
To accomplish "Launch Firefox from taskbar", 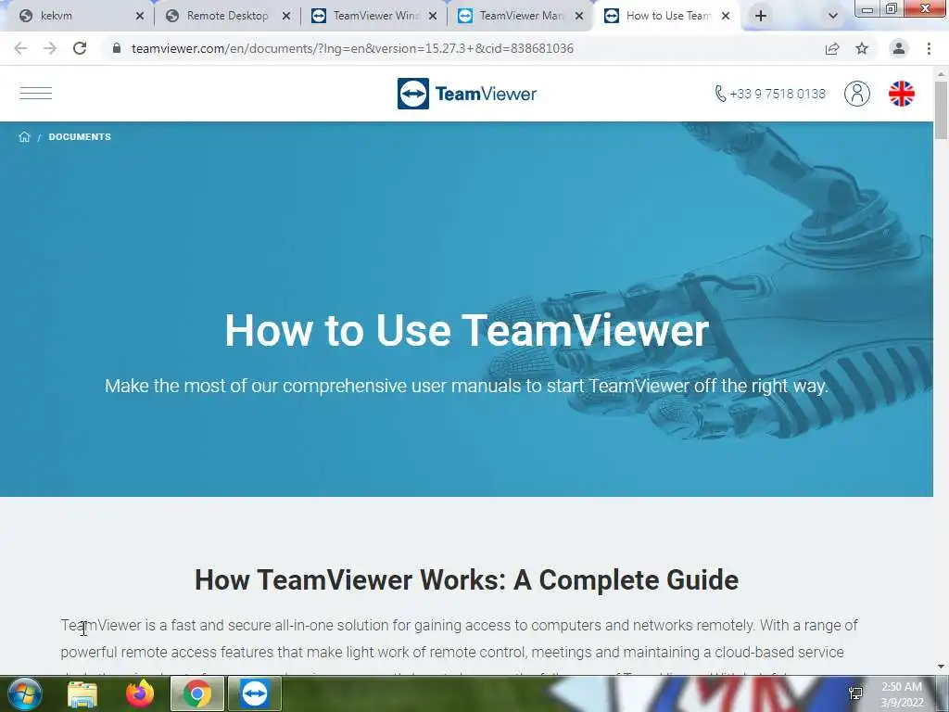I will 140,694.
